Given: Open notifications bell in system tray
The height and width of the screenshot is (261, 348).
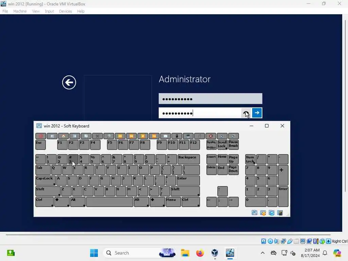Looking at the screenshot, I should [325, 253].
